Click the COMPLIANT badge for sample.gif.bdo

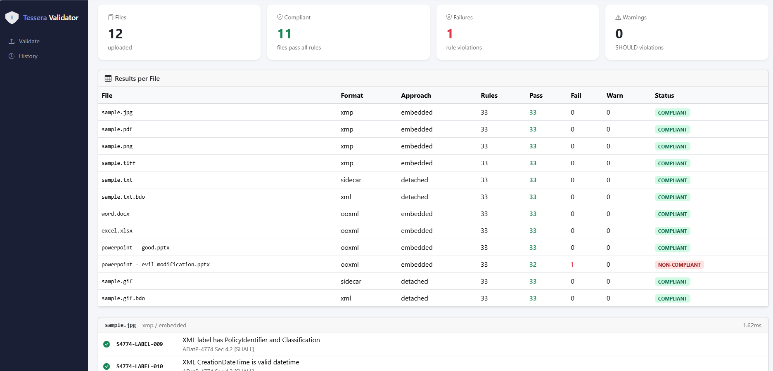click(673, 298)
